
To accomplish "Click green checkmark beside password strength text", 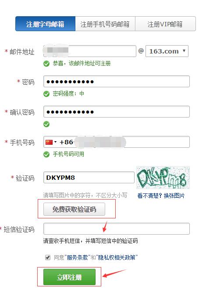I will click(46, 94).
